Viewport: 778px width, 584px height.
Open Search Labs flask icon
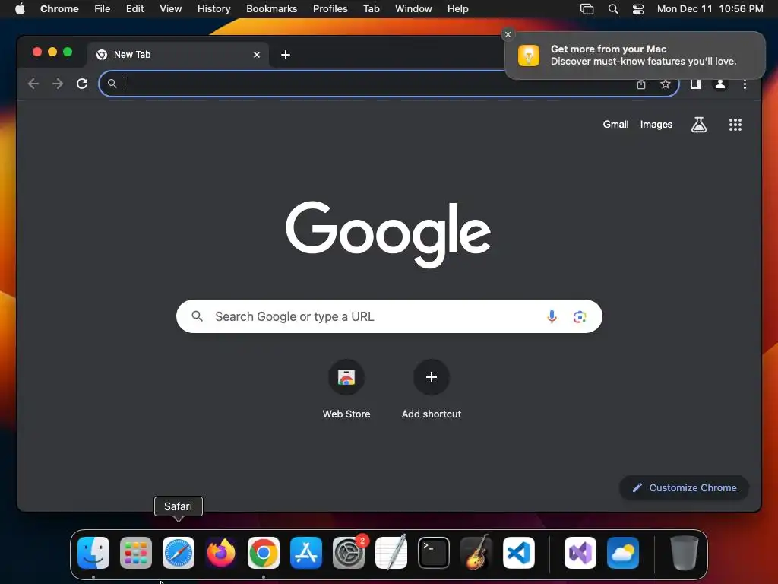click(x=699, y=125)
